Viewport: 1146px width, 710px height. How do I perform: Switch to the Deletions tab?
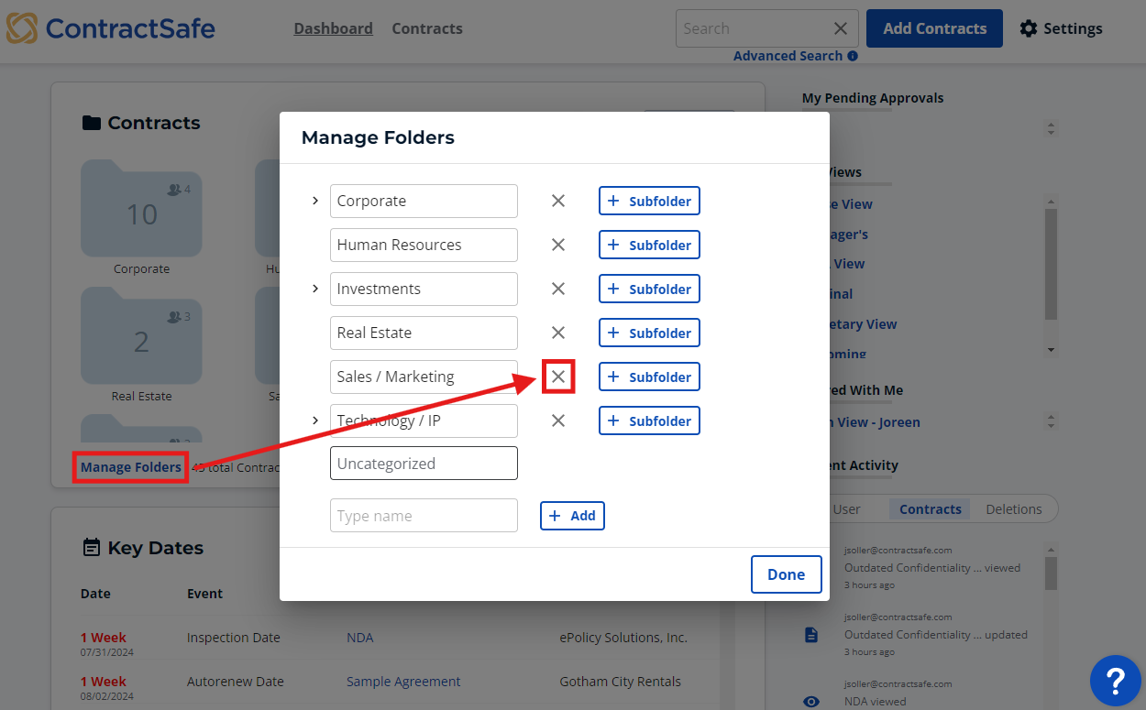(1014, 508)
